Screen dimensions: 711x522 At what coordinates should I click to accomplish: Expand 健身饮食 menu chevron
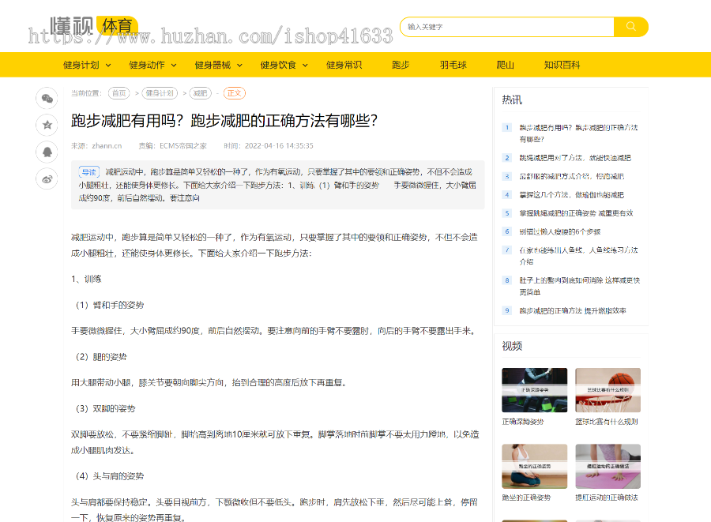click(x=305, y=66)
